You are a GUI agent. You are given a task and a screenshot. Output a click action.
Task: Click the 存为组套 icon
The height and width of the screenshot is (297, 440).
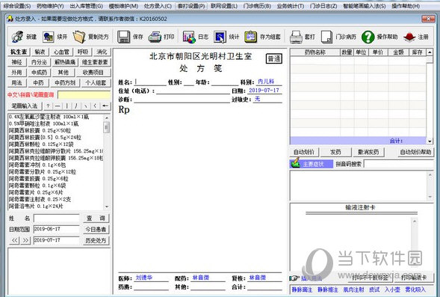click(250, 37)
